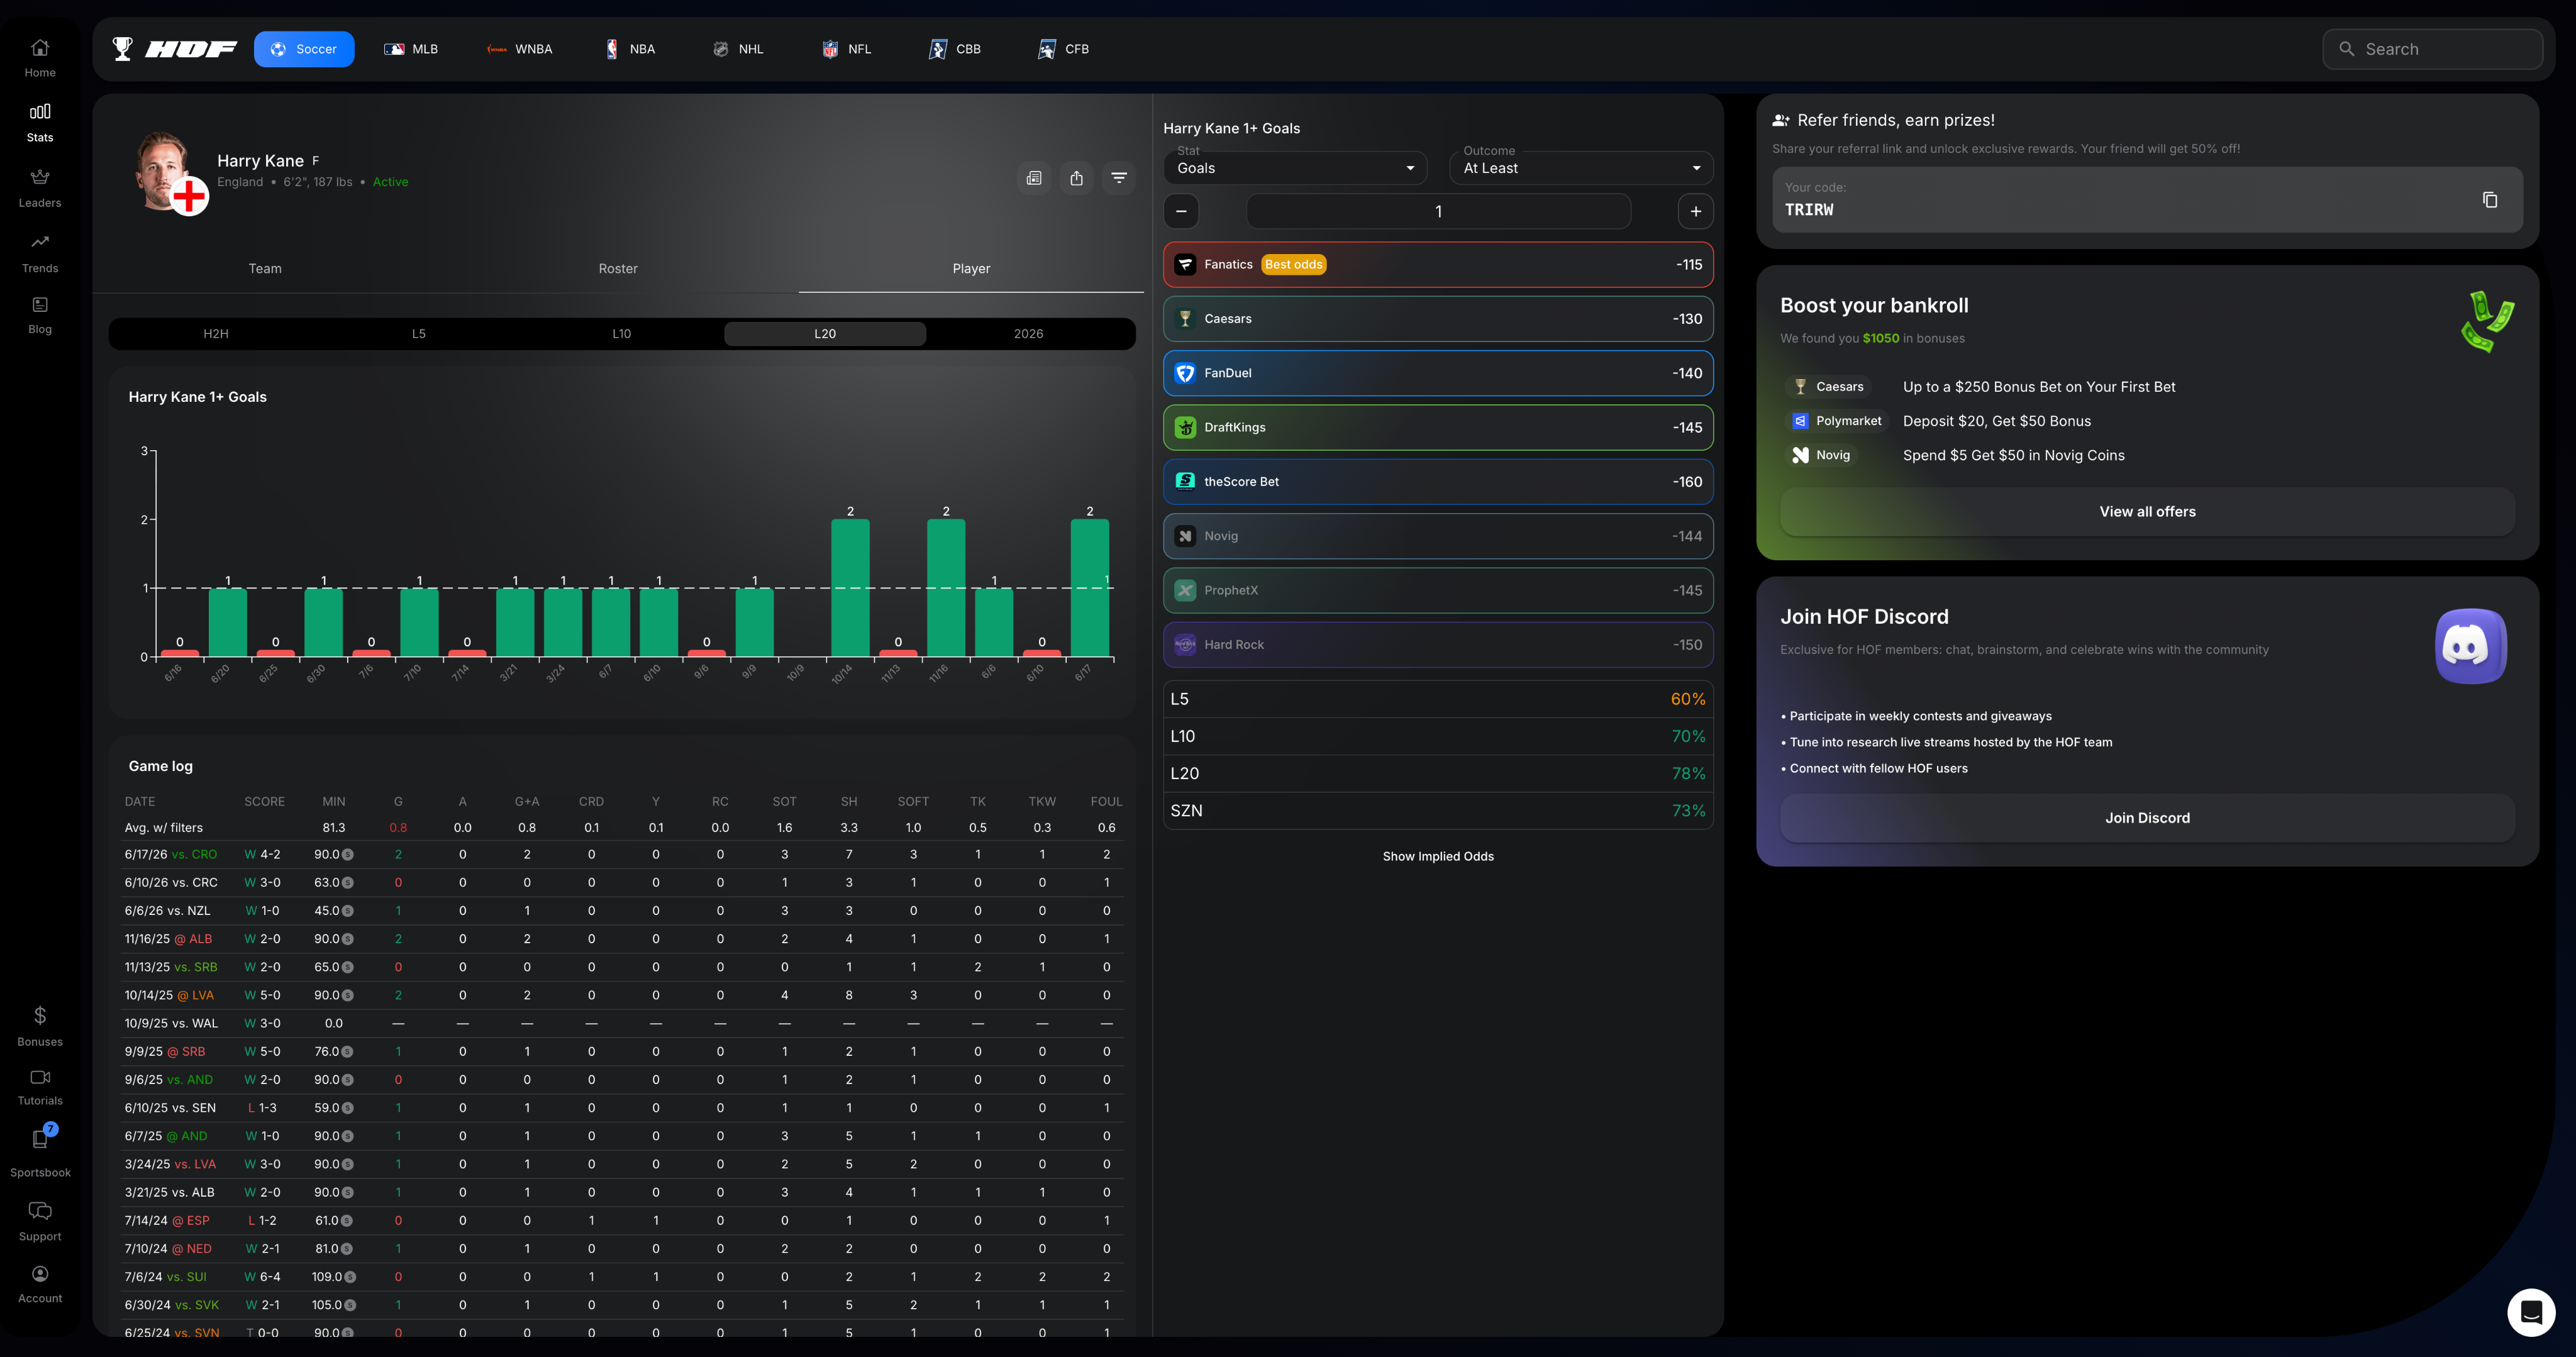Copy the referral code TRIRW
Viewport: 2576px width, 1357px height.
2490,200
